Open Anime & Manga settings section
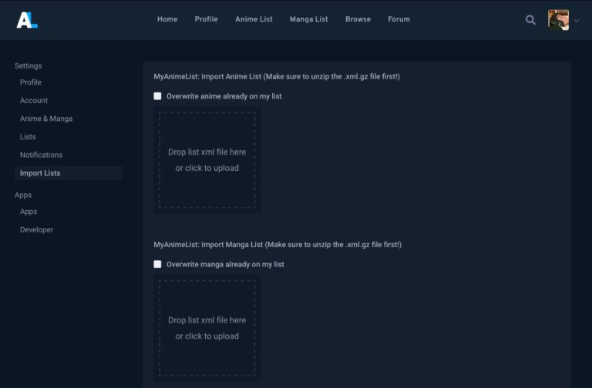This screenshot has width=592, height=388. 46,119
